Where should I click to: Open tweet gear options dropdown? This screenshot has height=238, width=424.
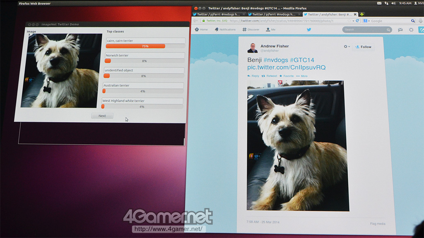(x=347, y=47)
